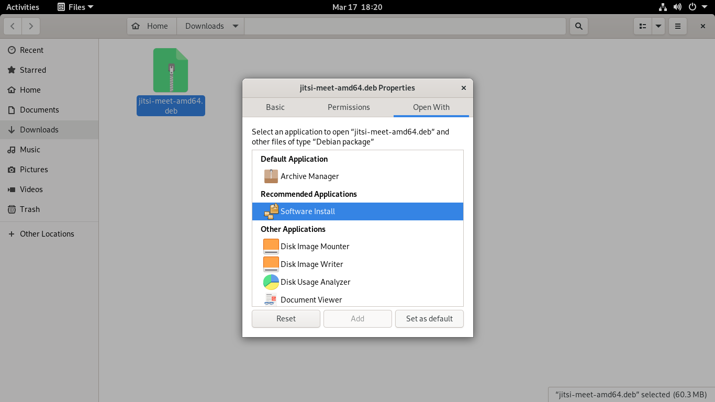The height and width of the screenshot is (402, 715).
Task: Open the Files app menu in top bar
Action: tap(75, 7)
